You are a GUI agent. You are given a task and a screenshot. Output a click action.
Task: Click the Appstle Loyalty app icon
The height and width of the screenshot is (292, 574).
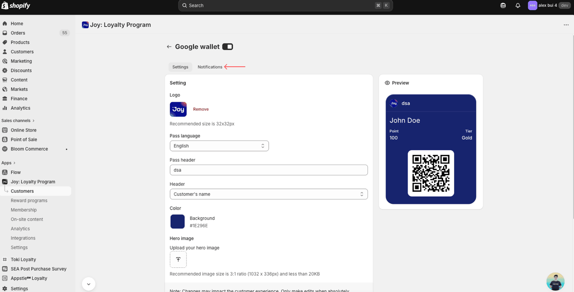coord(5,279)
